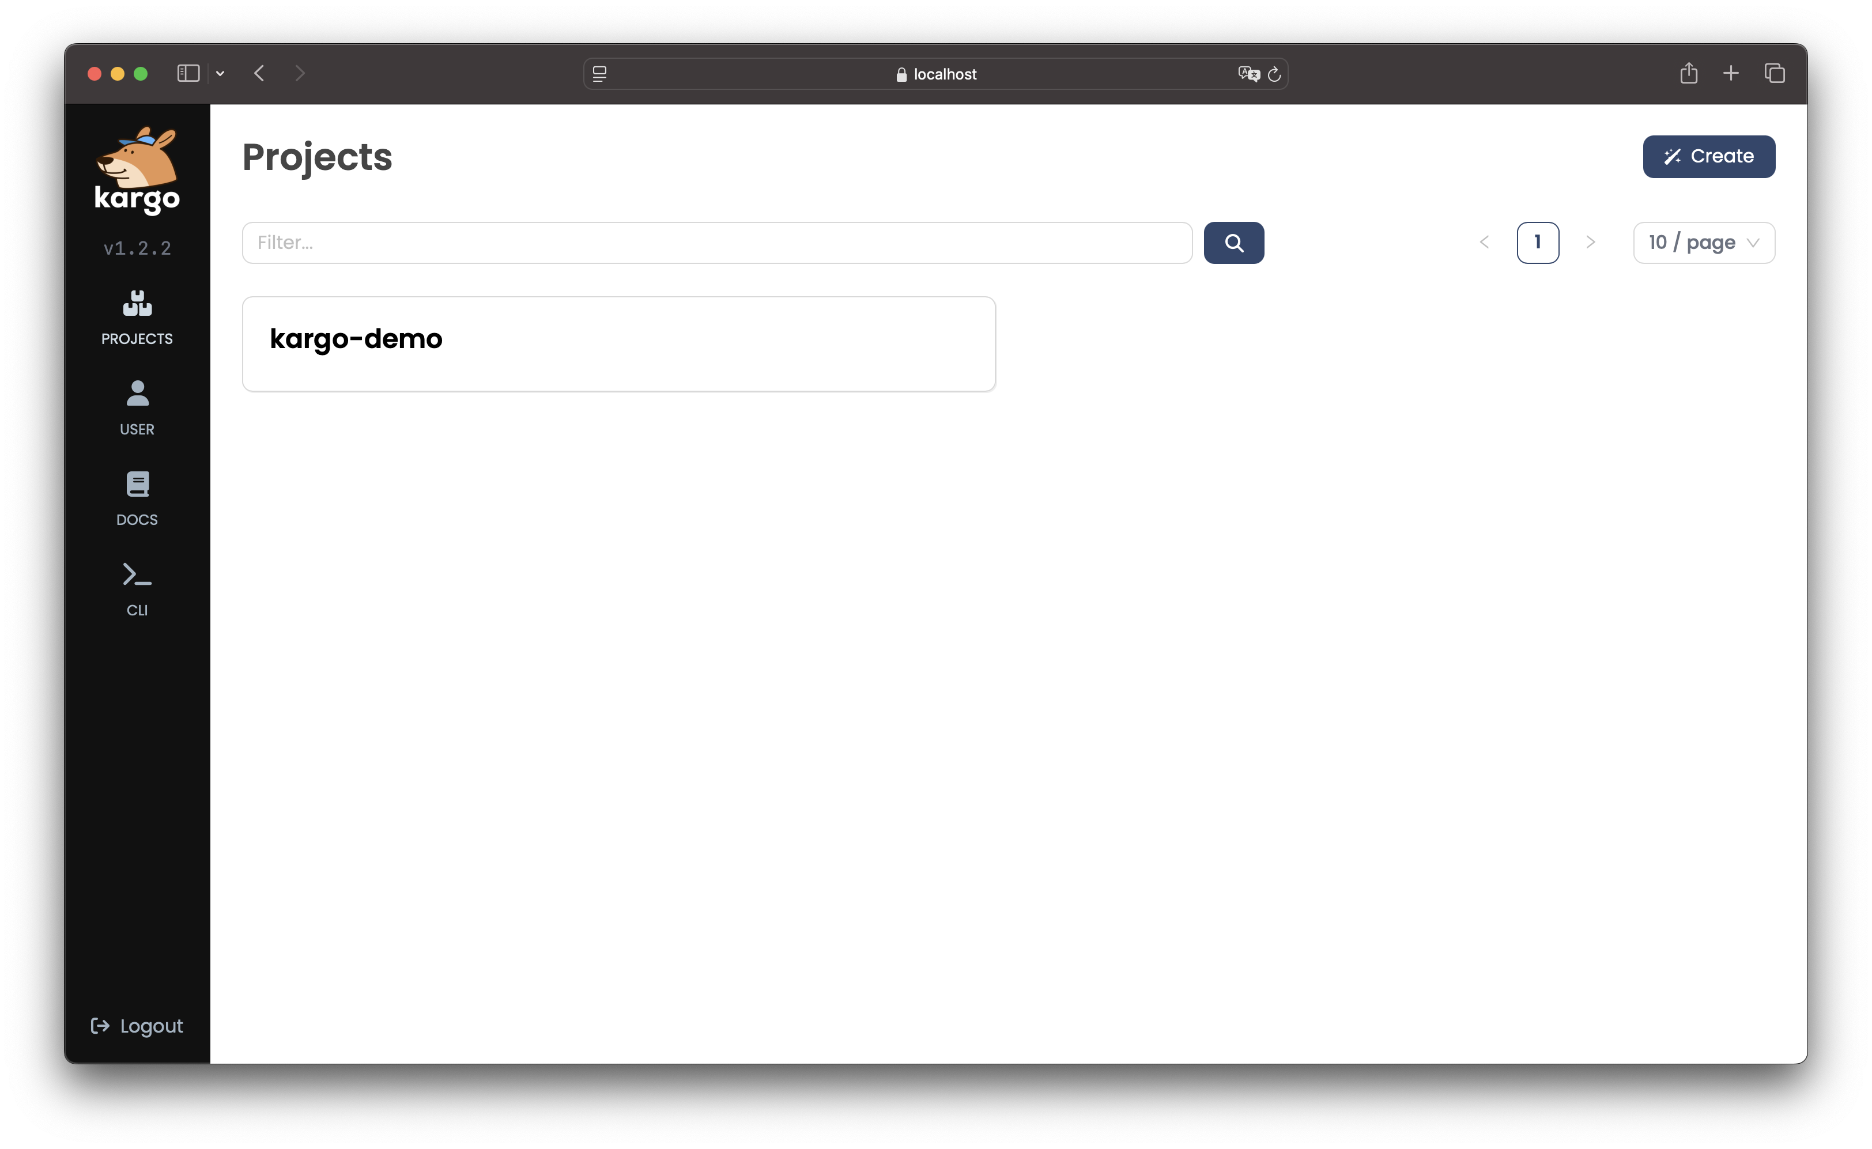The width and height of the screenshot is (1872, 1149).
Task: Click the Create project button
Action: [x=1708, y=157]
